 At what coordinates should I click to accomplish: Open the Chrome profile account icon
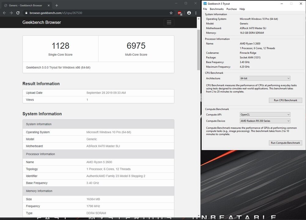pyautogui.click(x=189, y=13)
